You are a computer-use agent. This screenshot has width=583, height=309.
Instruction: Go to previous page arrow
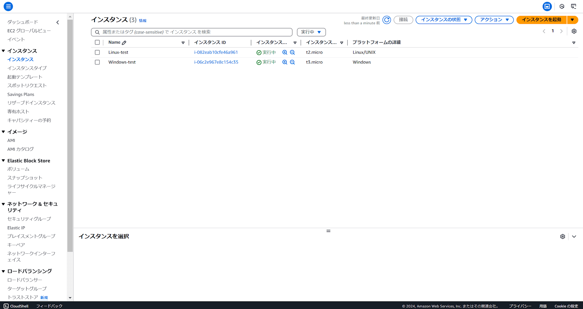(544, 31)
